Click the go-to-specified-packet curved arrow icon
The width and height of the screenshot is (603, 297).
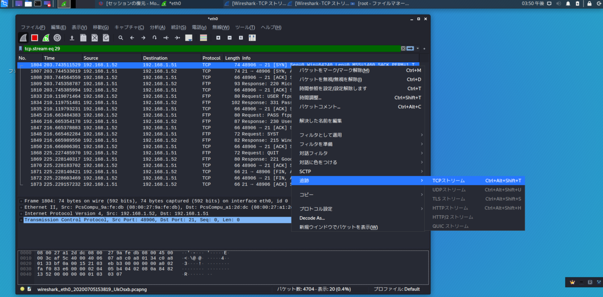(x=154, y=38)
